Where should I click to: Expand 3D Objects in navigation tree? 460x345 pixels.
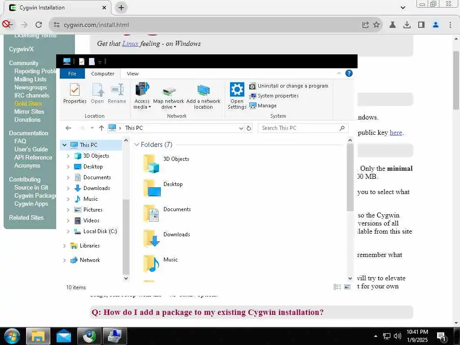click(68, 156)
